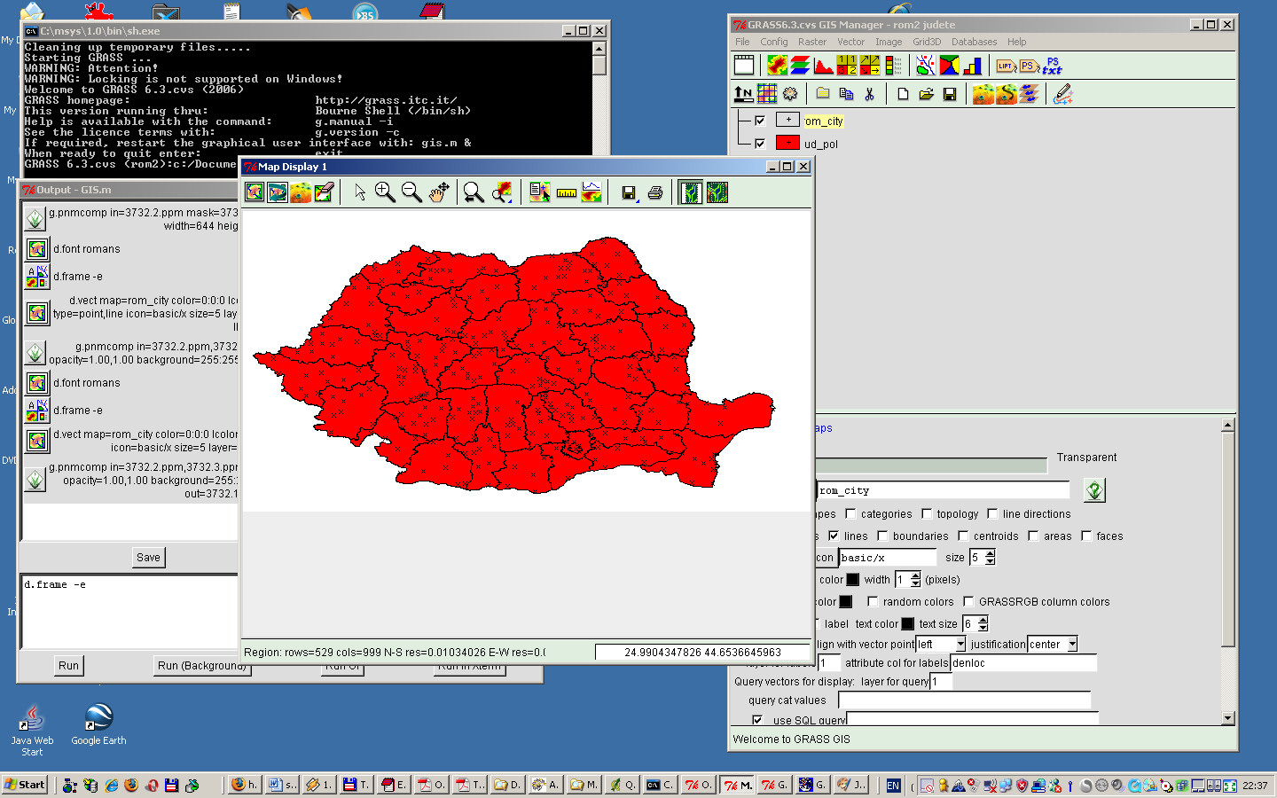Check the random colors option
This screenshot has width=1277, height=798.
873,601
